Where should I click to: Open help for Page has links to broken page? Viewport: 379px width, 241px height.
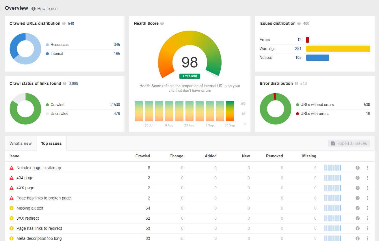tap(358, 198)
